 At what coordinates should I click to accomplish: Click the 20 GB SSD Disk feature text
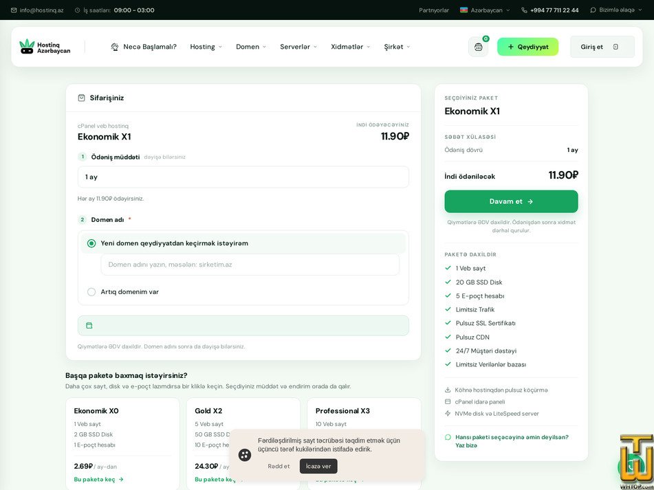click(x=479, y=282)
